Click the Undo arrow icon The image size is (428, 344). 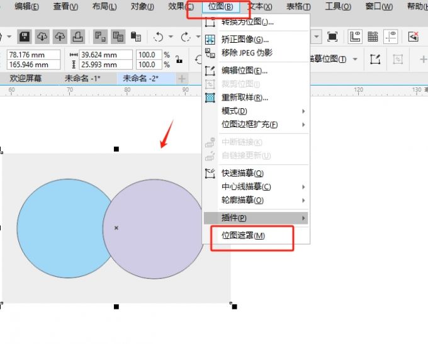[158, 37]
